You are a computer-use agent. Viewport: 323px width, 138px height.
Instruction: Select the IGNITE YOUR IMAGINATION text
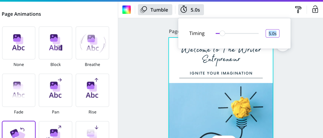pyautogui.click(x=221, y=73)
